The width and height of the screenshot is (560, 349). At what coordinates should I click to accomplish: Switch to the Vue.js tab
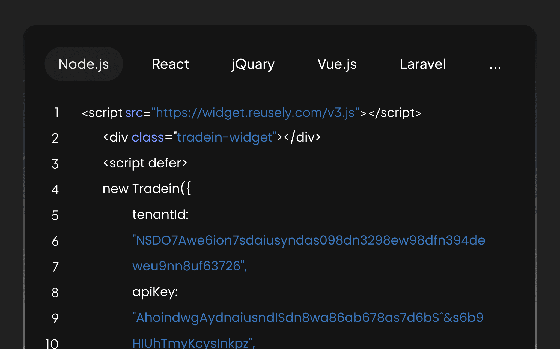pos(337,64)
